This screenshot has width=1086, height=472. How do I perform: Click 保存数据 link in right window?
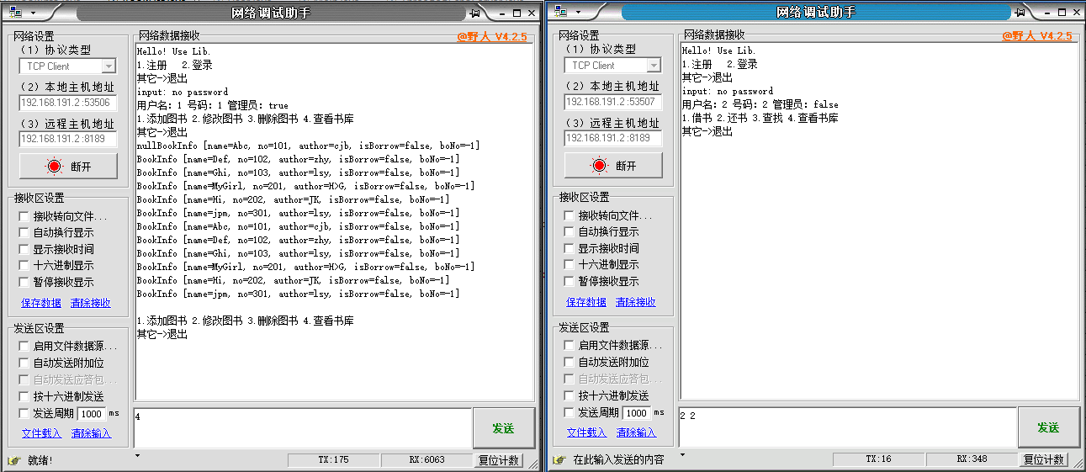click(586, 302)
